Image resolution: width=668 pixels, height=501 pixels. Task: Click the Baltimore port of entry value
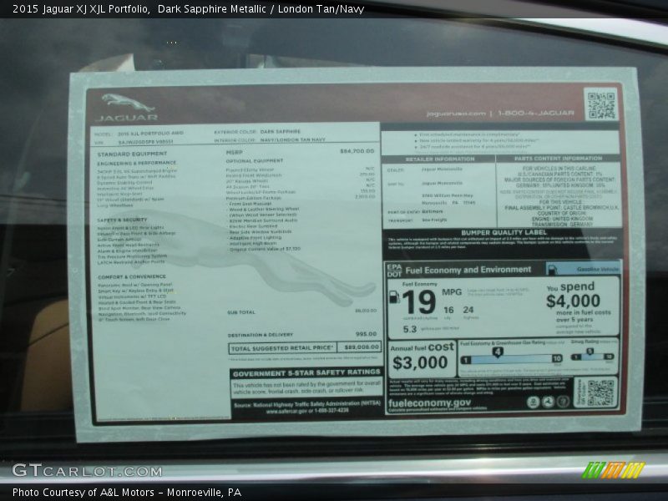(x=432, y=211)
